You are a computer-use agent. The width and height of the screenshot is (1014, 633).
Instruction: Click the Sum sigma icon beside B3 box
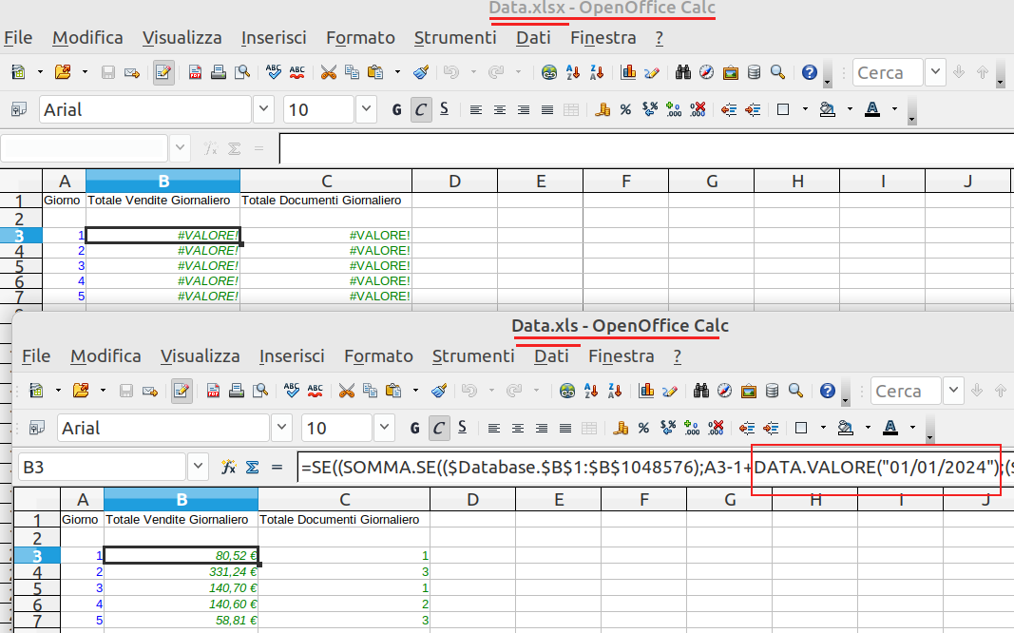[x=253, y=467]
